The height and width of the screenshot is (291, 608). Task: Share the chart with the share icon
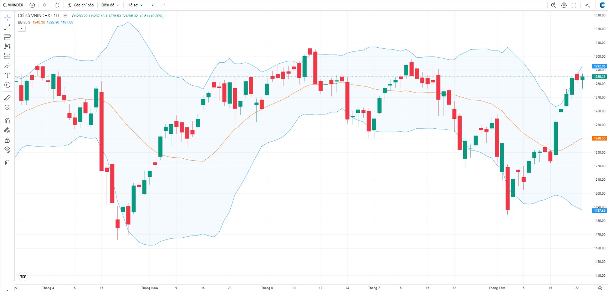[588, 5]
